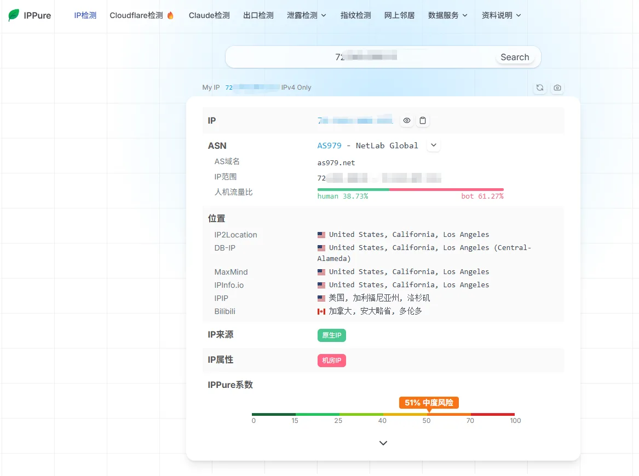Copy the IP with clipboard icon

[423, 120]
